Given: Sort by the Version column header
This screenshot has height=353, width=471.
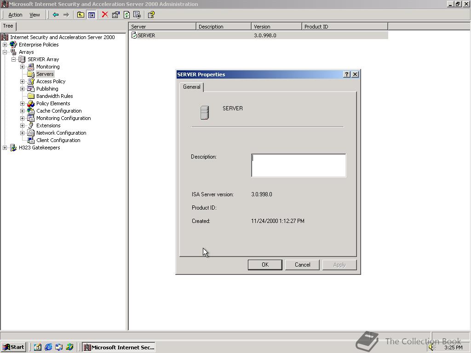Looking at the screenshot, I should [x=276, y=26].
